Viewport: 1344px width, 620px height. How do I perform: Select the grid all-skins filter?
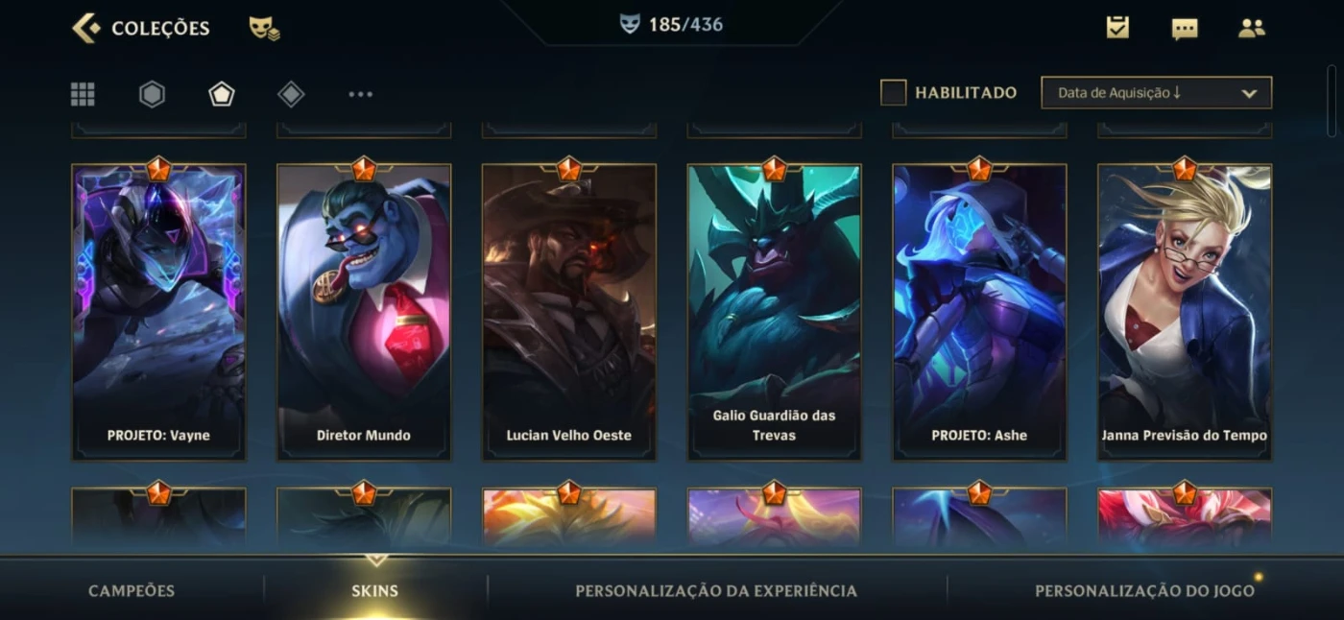pyautogui.click(x=83, y=94)
